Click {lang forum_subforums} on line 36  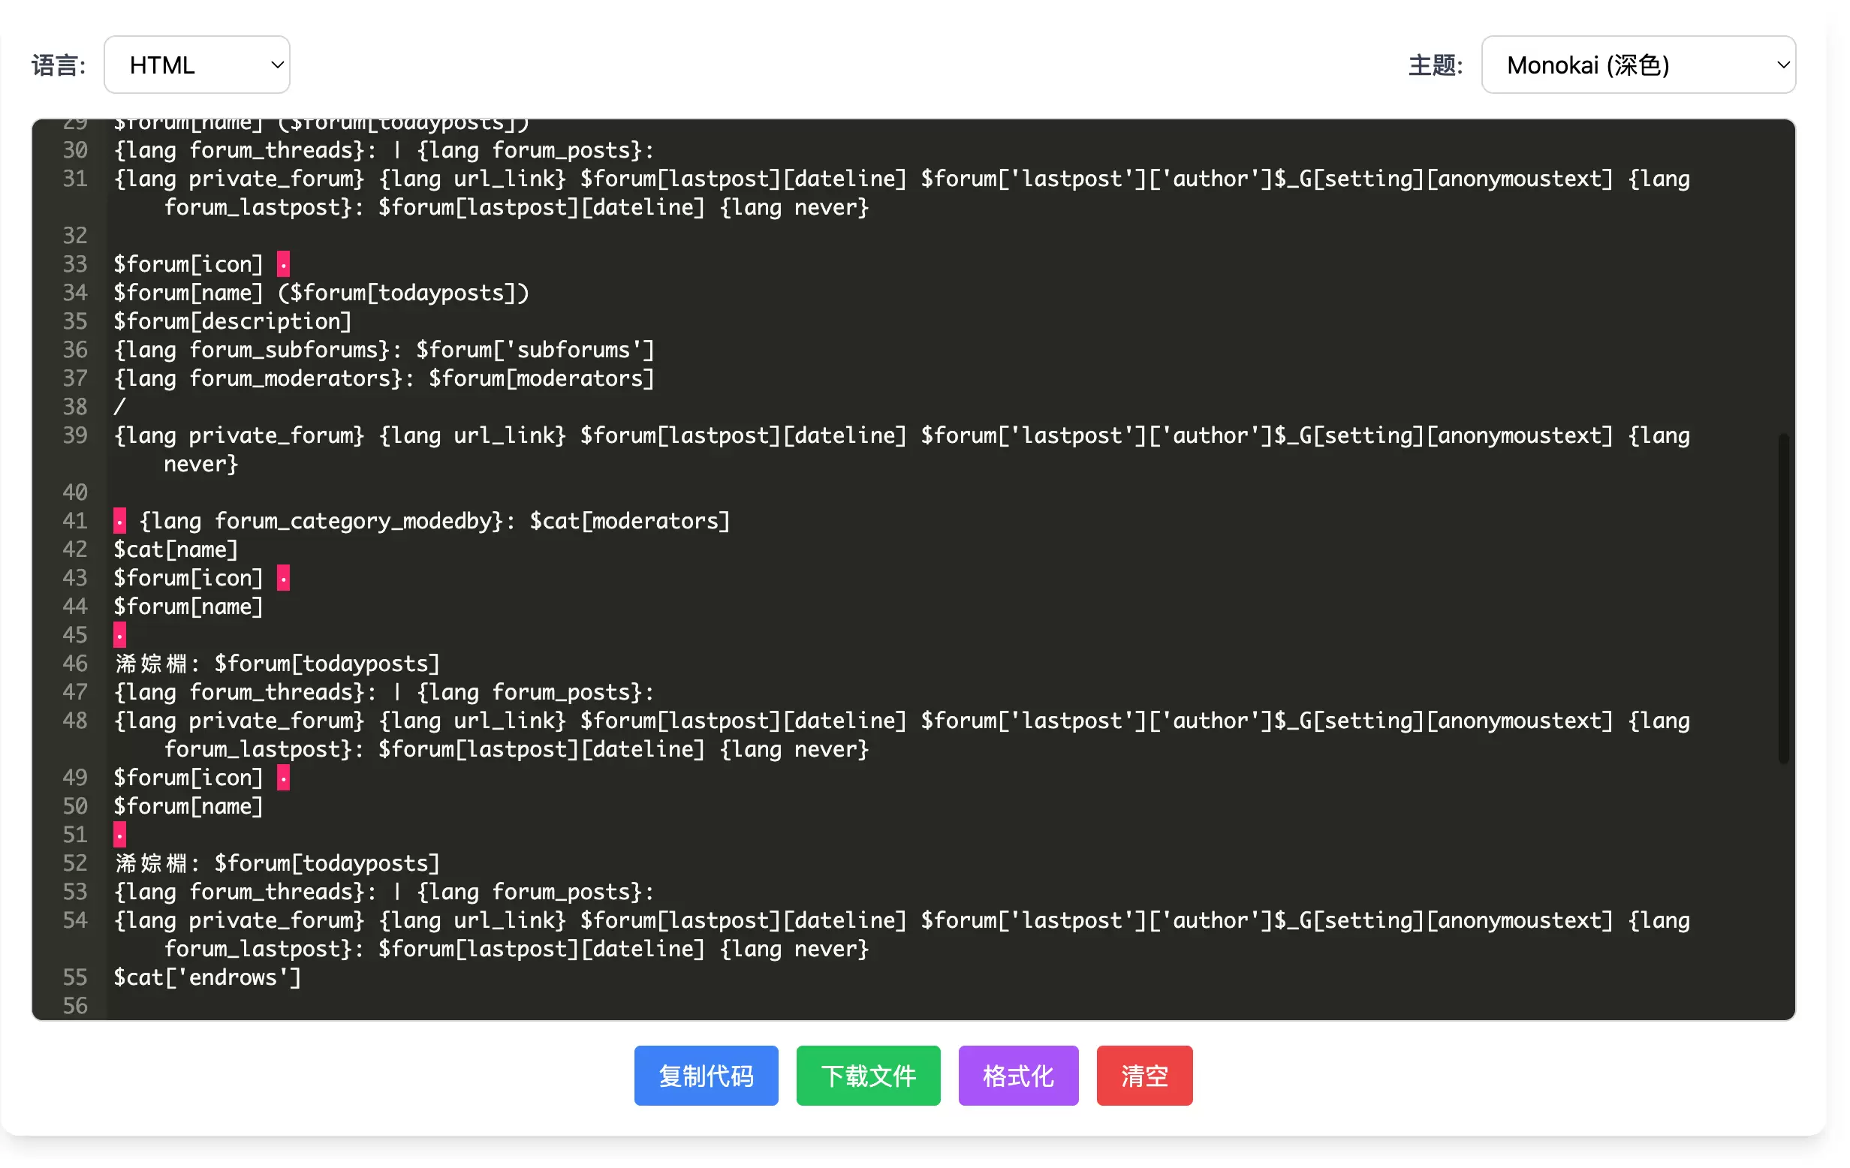252,349
